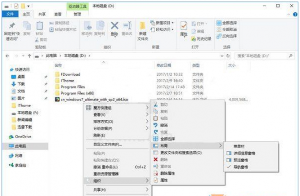
Task: Click the back arrow navigation button
Action: click(7, 56)
